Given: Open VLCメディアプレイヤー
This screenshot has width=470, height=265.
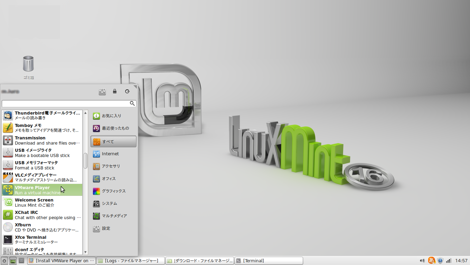Looking at the screenshot, I should 42,178.
